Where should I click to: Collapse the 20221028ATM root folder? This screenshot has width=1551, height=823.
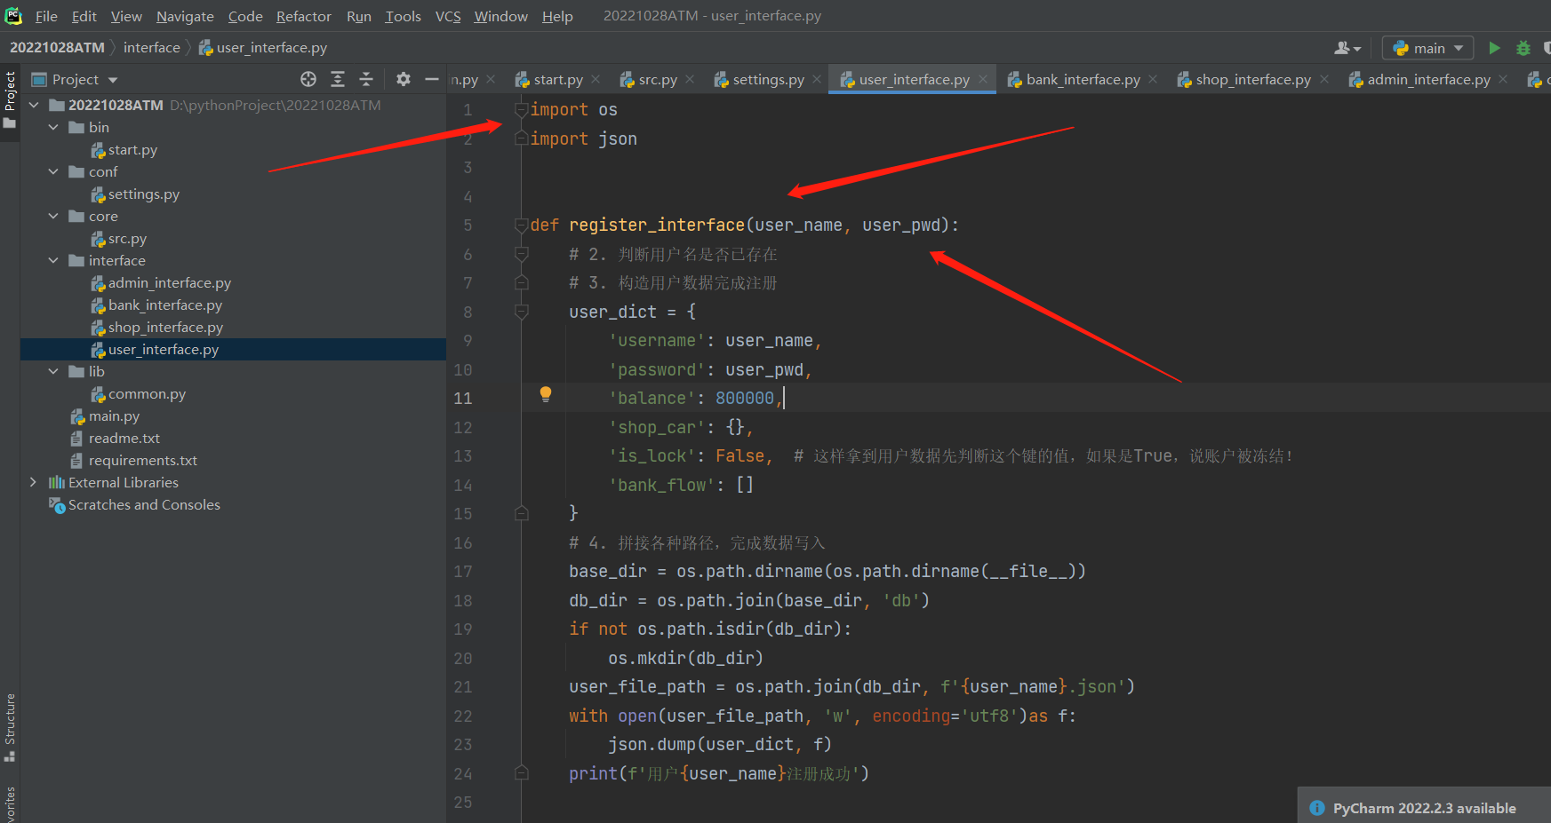point(34,105)
